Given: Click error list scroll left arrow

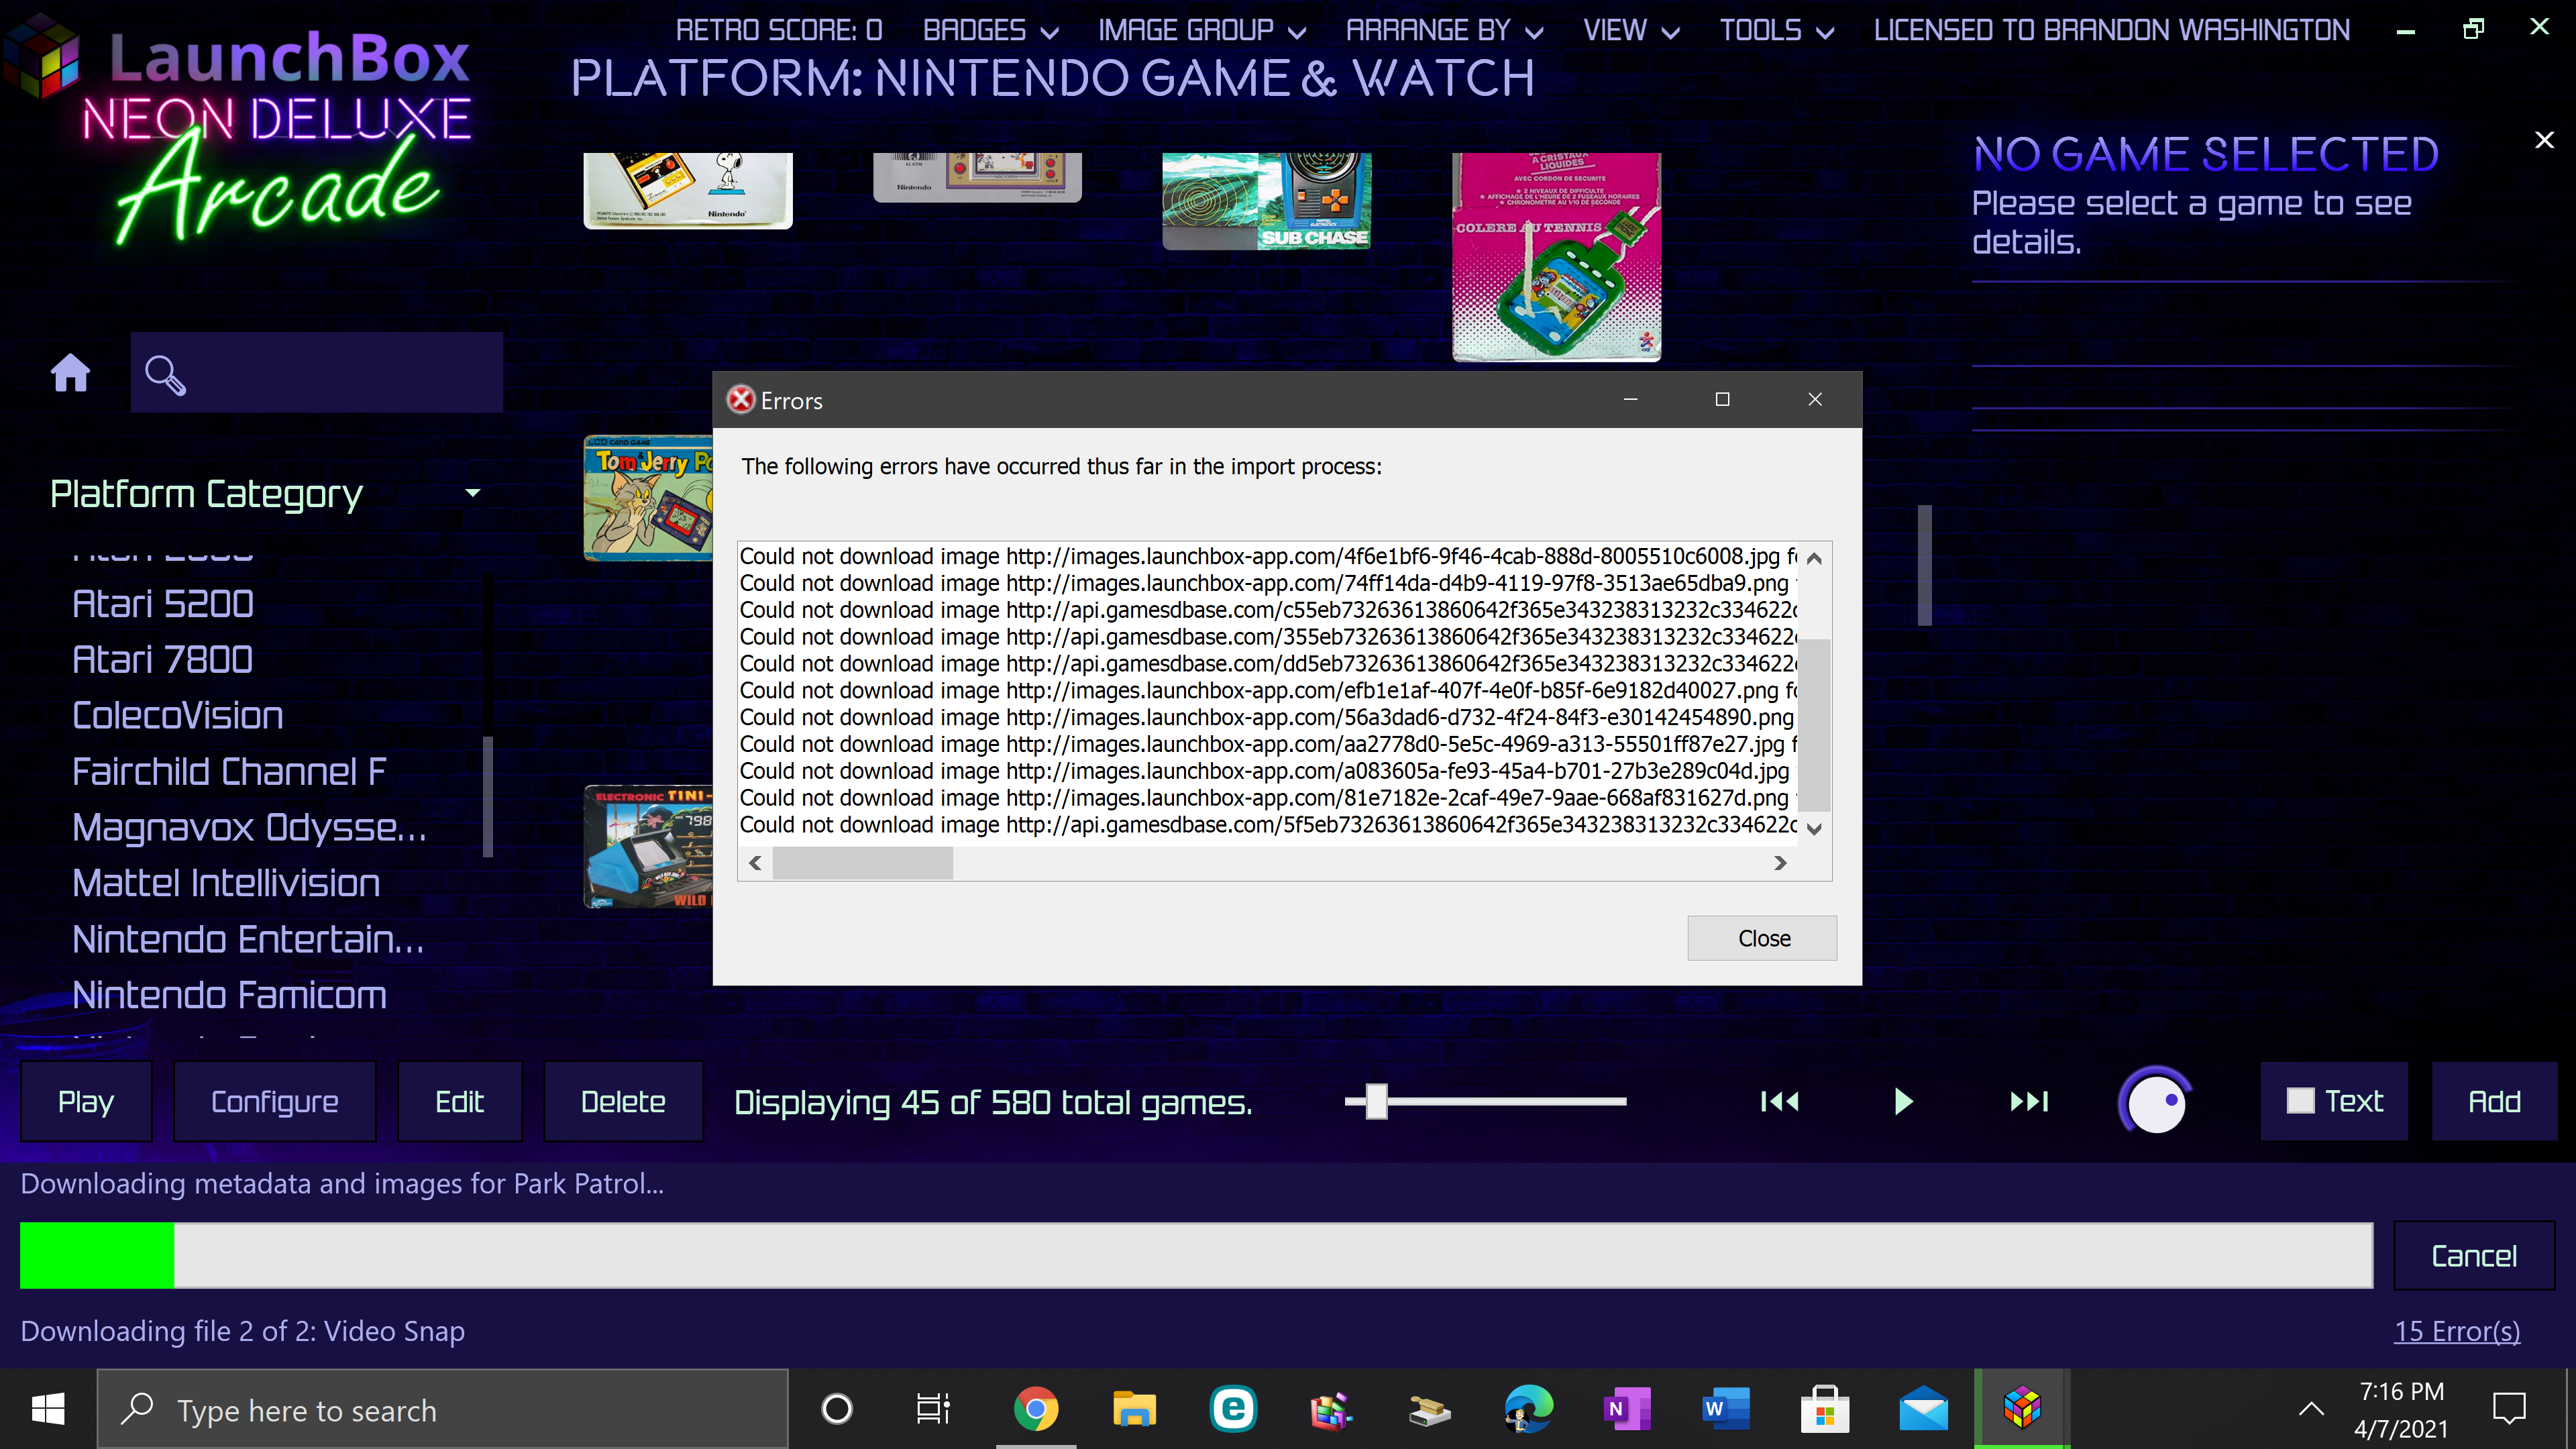Looking at the screenshot, I should [x=755, y=862].
